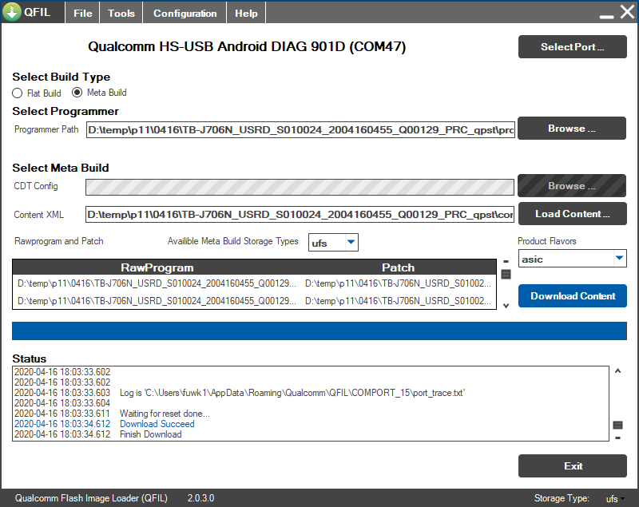
Task: Open the Storage Type ufs dropdown in status bar
Action: 615,498
